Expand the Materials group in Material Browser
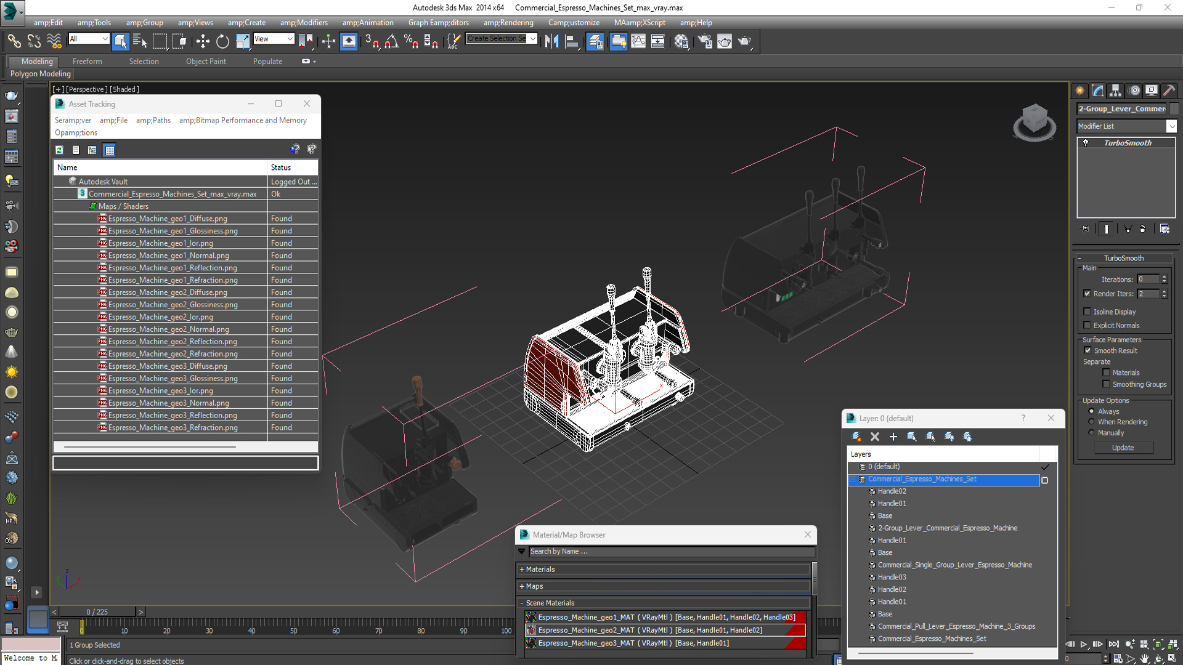The width and height of the screenshot is (1183, 665). click(664, 570)
